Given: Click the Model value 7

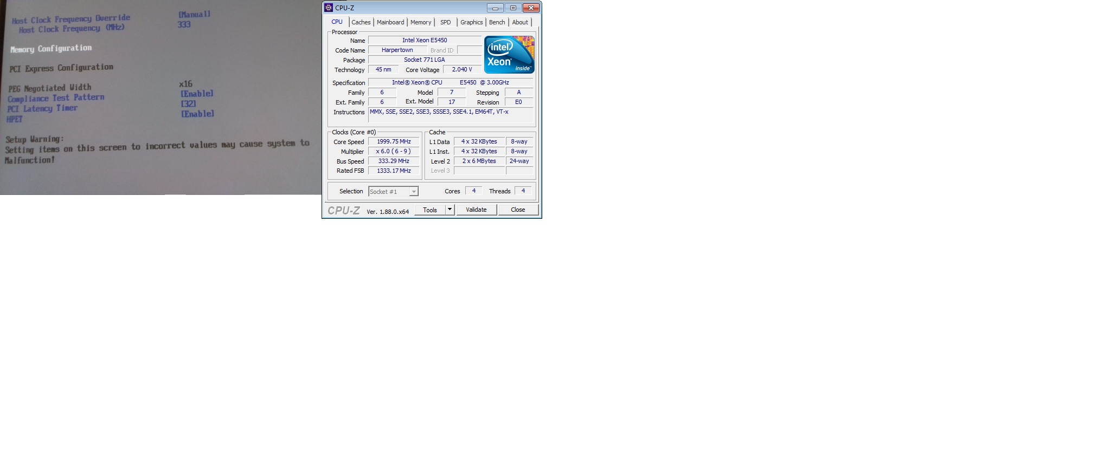Looking at the screenshot, I should [x=452, y=92].
